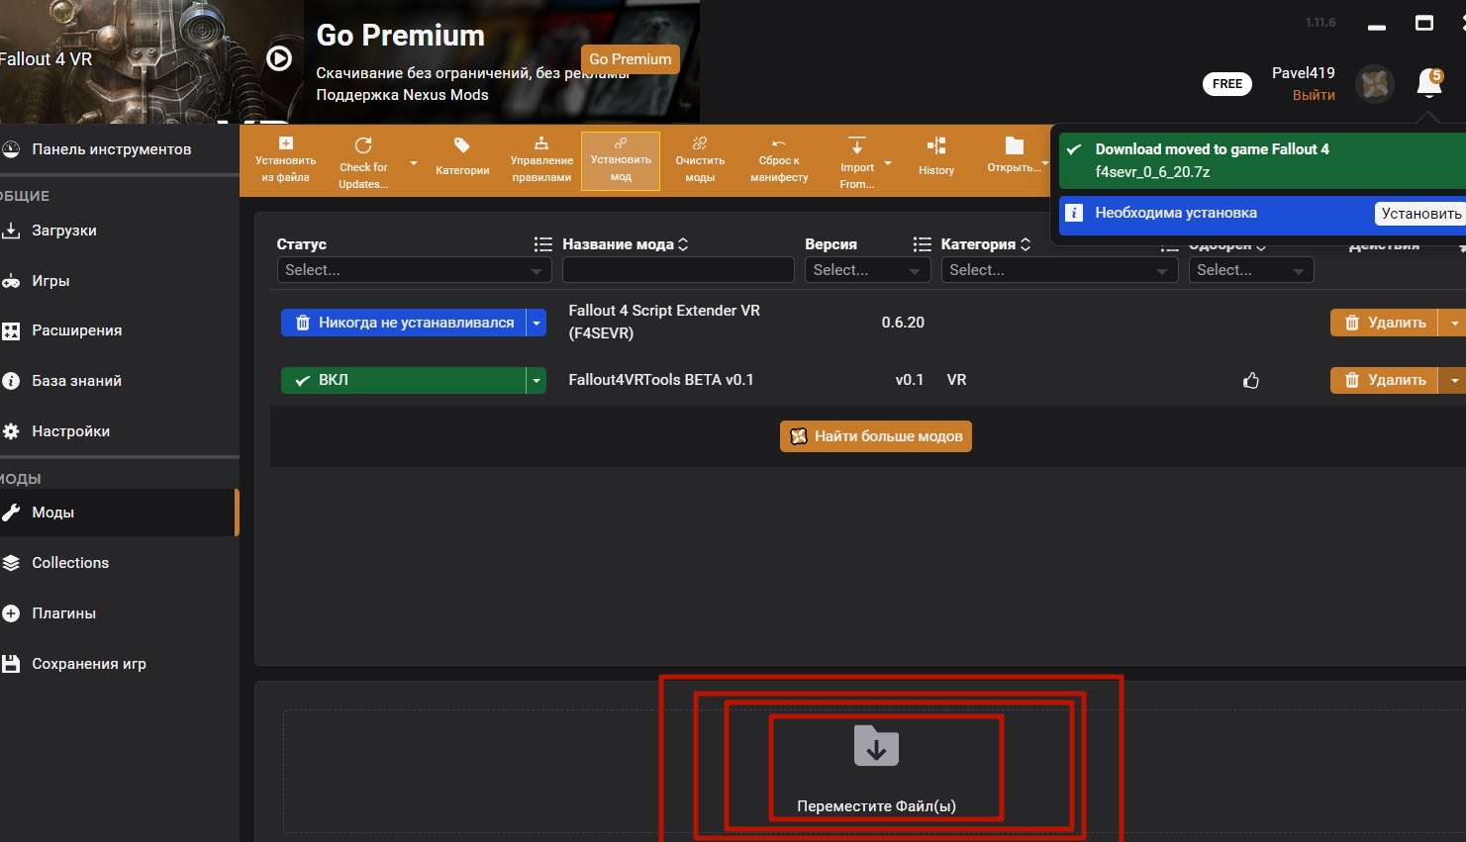Image resolution: width=1466 pixels, height=842 pixels.
Task: Expand actions dropdown for the F4SEVR row
Action: [1453, 323]
